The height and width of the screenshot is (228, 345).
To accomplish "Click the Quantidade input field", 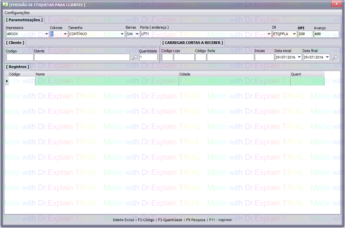I will [148, 58].
